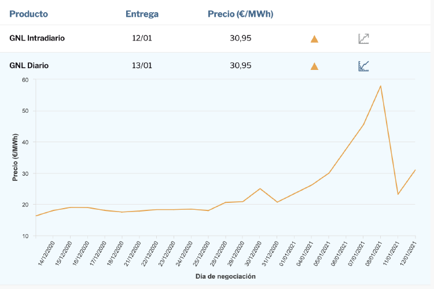Sort by the Entrega column header
Screen dimensions: 434x289
[x=142, y=14]
